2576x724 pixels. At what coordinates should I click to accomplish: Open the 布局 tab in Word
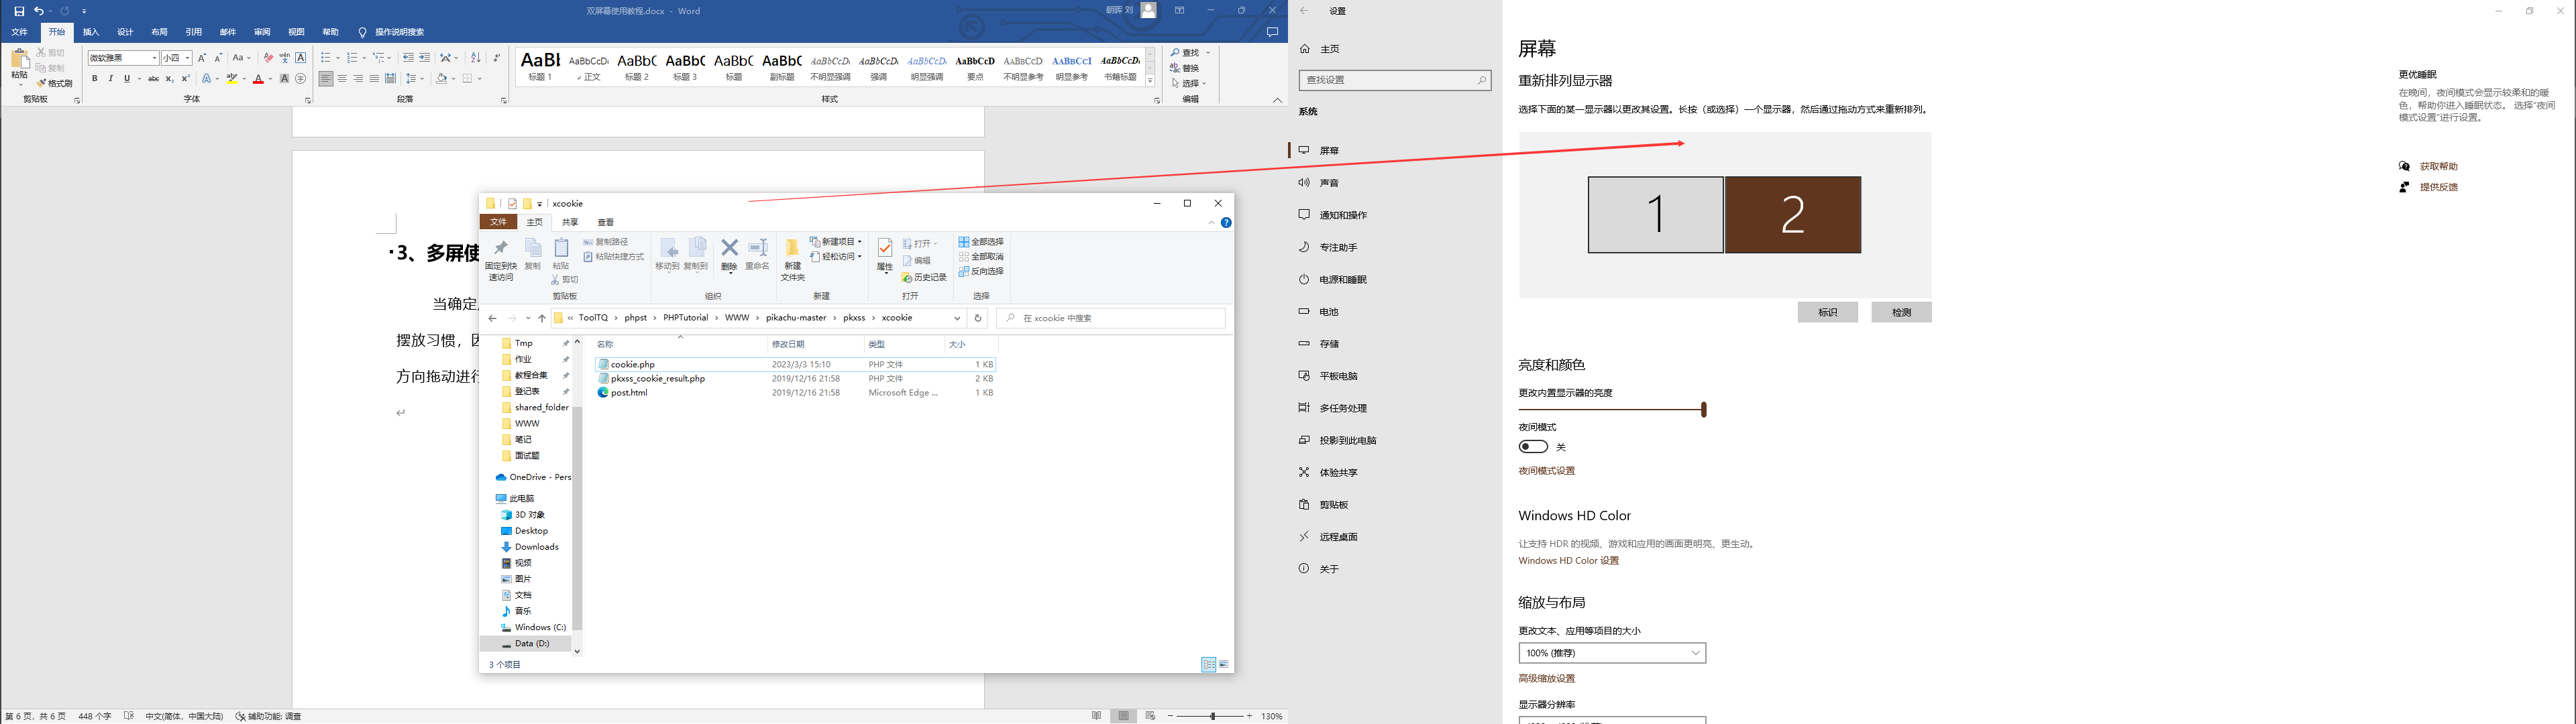pos(159,32)
